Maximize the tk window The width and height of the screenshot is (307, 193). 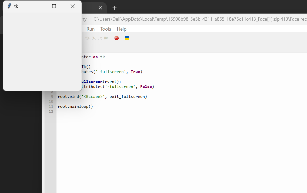54,6
